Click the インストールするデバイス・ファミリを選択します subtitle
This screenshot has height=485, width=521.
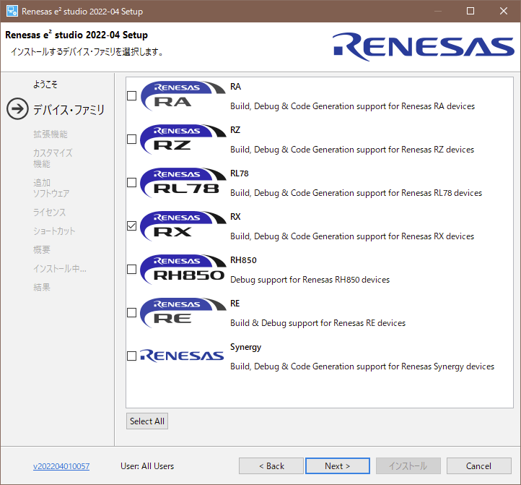pyautogui.click(x=87, y=52)
